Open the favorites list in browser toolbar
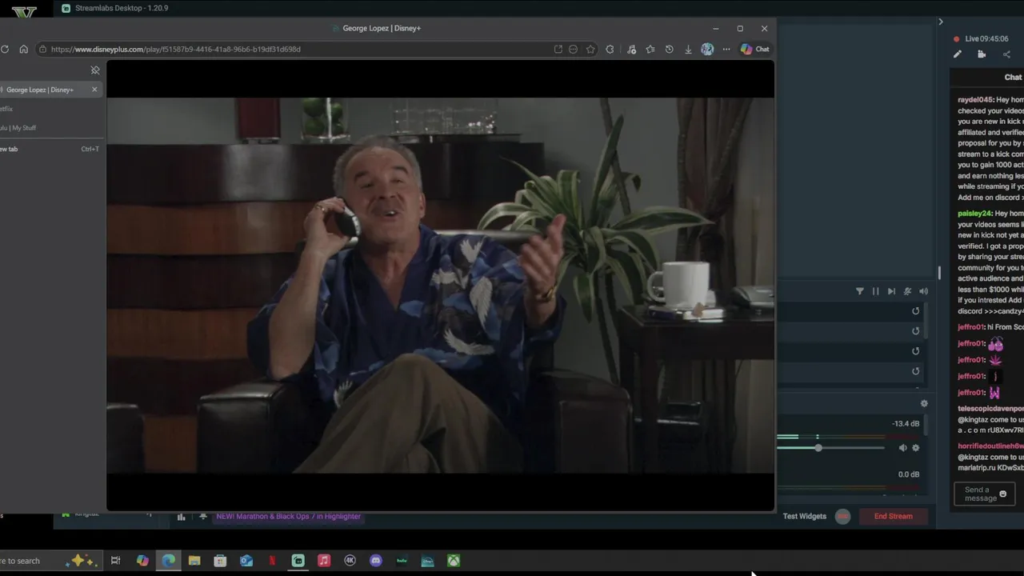1024x576 pixels. (650, 49)
